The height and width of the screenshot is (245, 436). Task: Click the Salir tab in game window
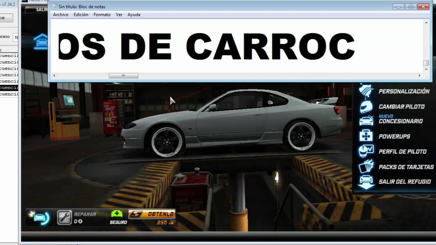(42, 10)
